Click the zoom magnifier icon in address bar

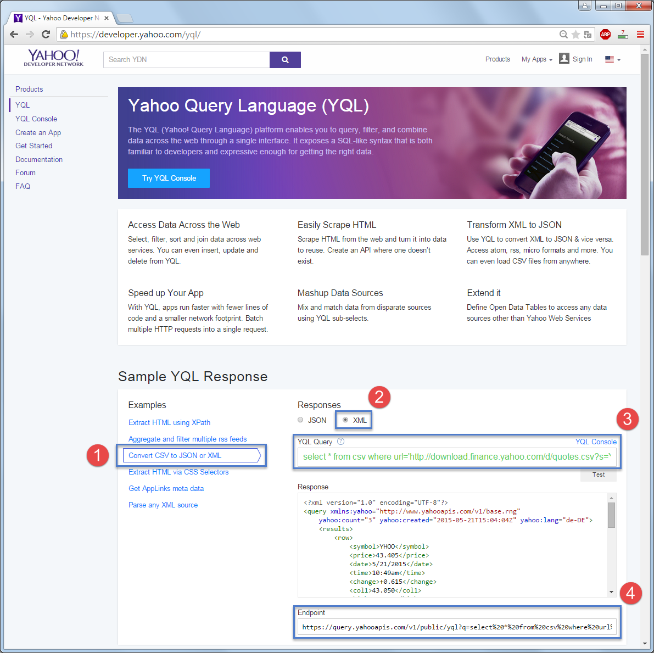tap(563, 34)
